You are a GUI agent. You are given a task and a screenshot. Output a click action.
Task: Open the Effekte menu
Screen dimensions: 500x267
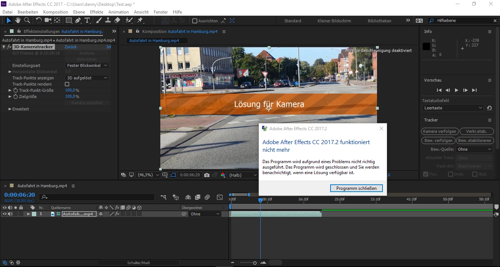[97, 12]
